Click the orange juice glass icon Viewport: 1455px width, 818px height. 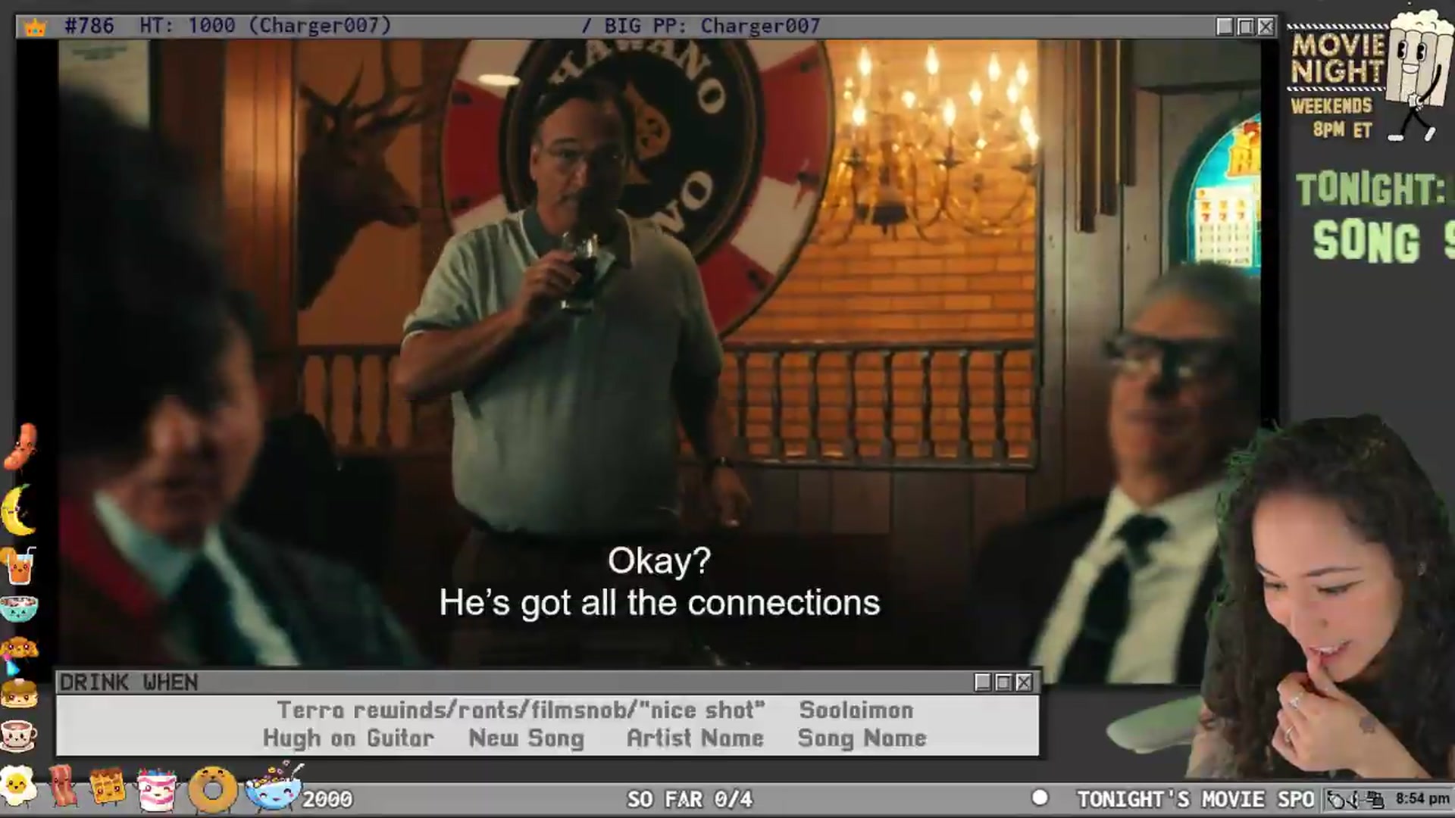[x=19, y=566]
